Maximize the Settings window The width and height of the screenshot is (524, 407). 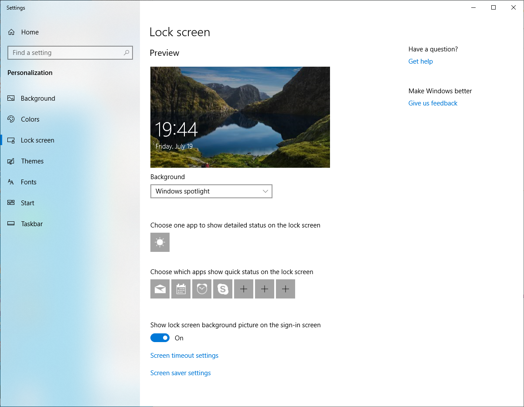tap(493, 7)
